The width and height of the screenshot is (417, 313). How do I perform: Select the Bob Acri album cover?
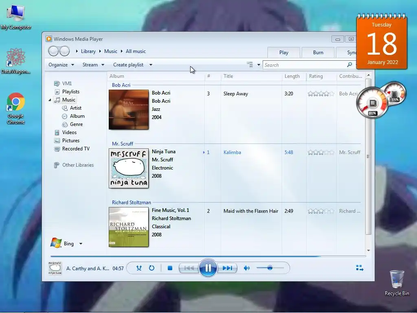pyautogui.click(x=129, y=110)
